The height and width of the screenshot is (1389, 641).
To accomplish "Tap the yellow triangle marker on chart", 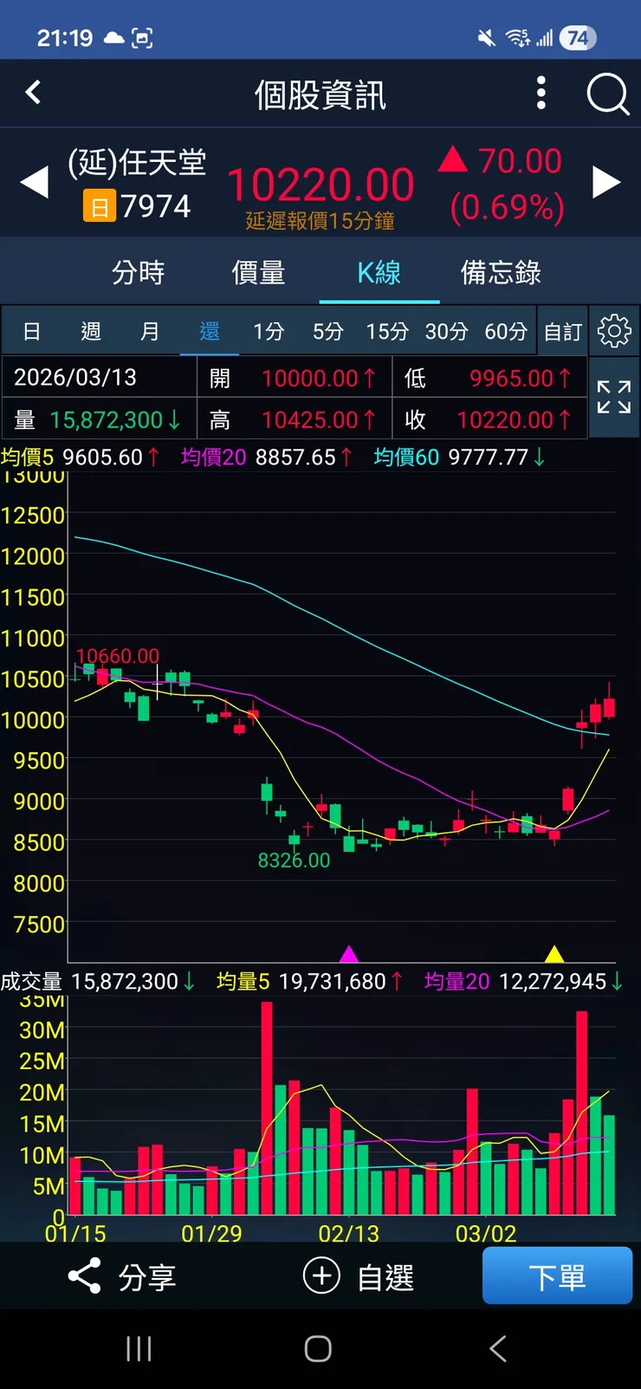I will (554, 954).
